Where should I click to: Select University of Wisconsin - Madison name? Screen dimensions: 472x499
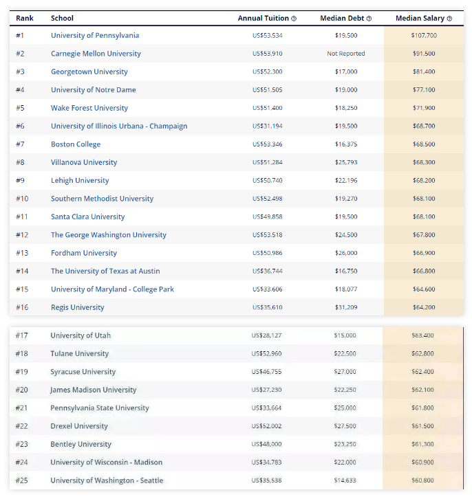coord(107,463)
